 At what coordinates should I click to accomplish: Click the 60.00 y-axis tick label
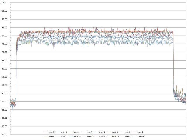click(5, 69)
